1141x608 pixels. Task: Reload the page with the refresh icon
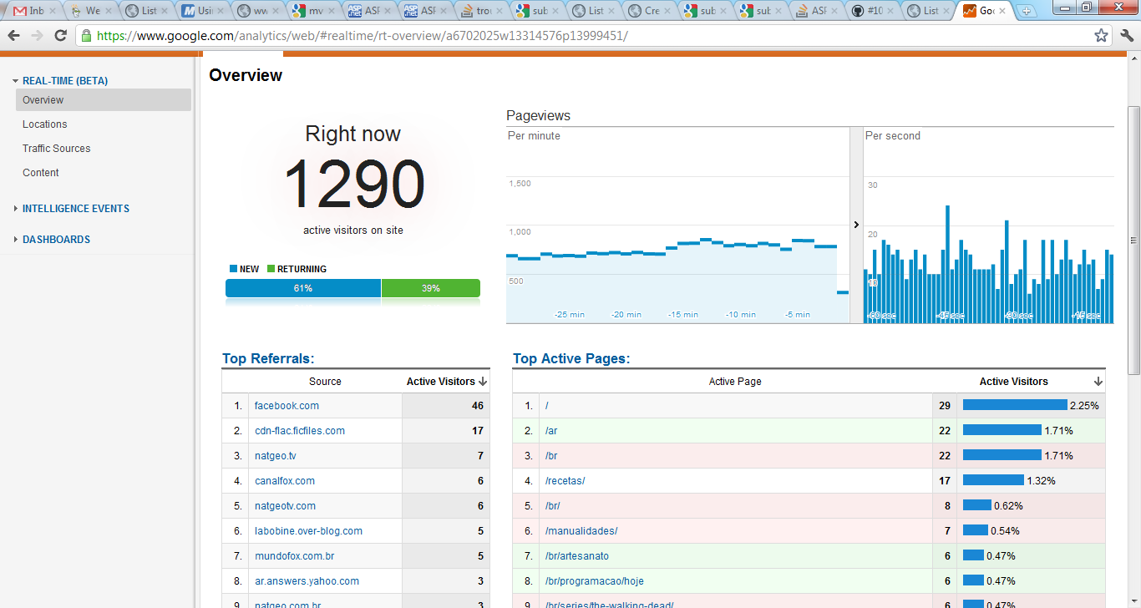60,36
